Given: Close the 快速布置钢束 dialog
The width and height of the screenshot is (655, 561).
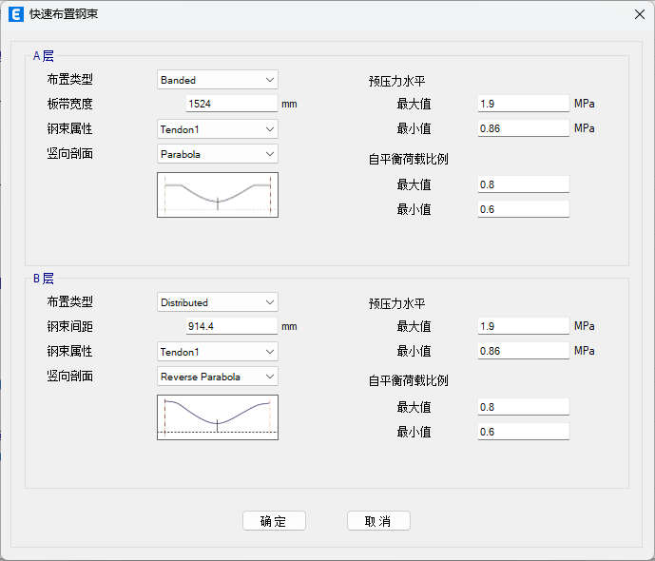Looking at the screenshot, I should [x=638, y=14].
